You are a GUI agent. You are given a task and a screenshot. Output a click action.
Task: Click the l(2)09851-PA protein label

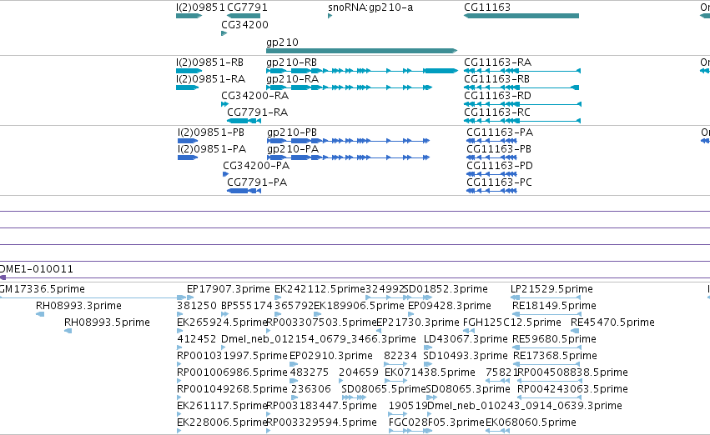(x=212, y=149)
